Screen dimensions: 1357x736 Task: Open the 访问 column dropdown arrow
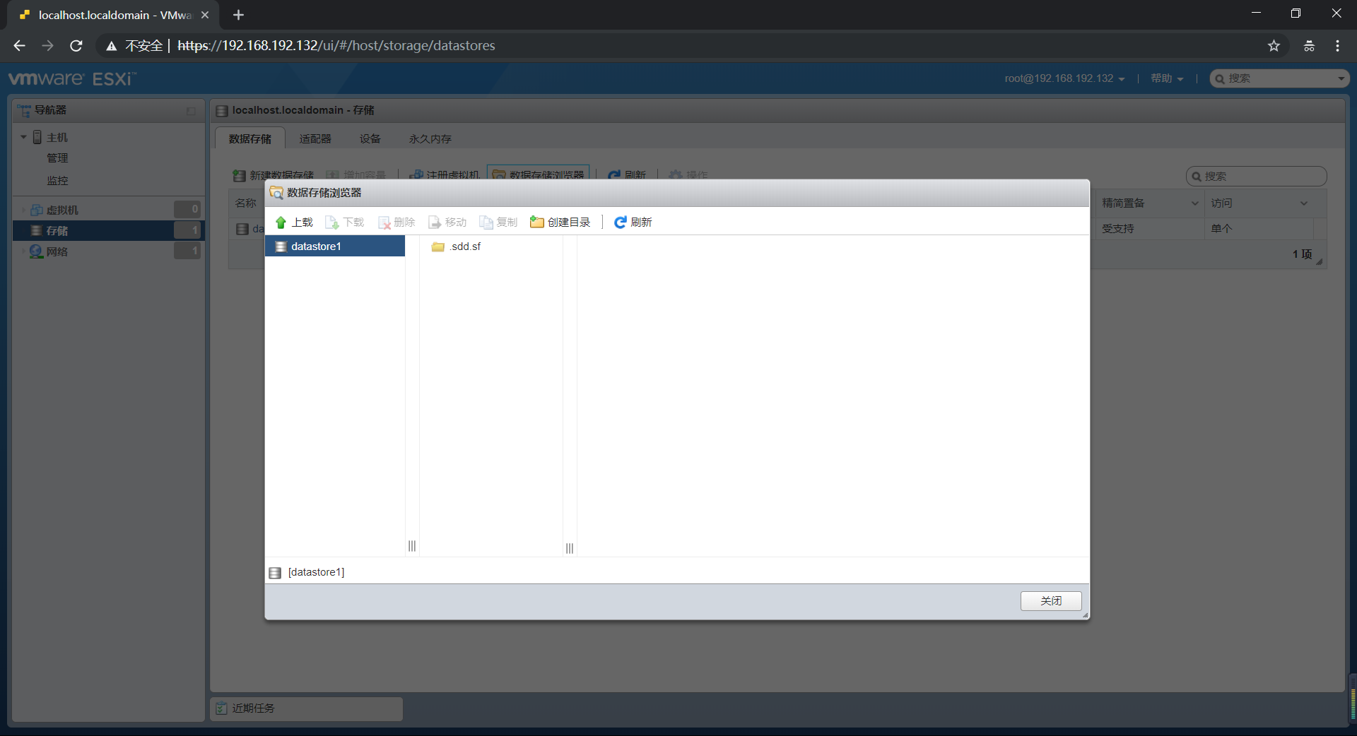tap(1304, 203)
